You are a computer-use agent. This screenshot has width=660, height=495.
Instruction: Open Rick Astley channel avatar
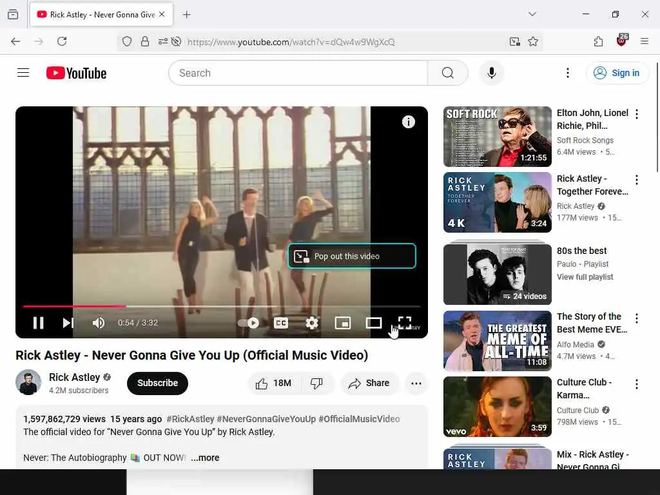(28, 382)
